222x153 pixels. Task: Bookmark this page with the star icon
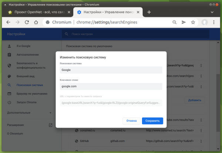pos(193,22)
